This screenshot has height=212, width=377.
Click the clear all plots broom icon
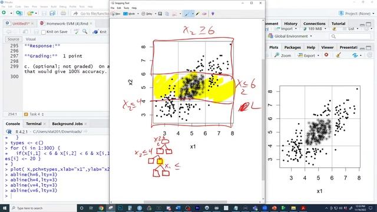point(339,55)
